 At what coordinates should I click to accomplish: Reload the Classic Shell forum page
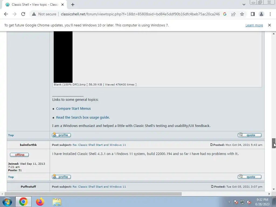coord(23,14)
